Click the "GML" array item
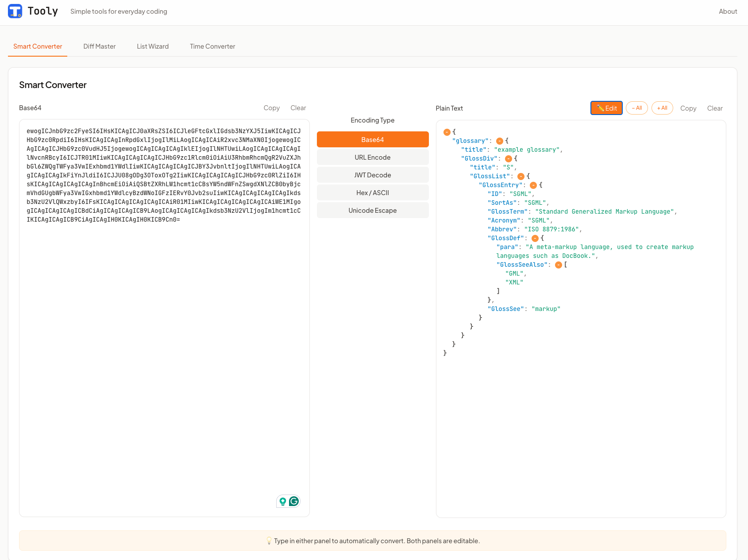This screenshot has height=560, width=748. tap(514, 273)
